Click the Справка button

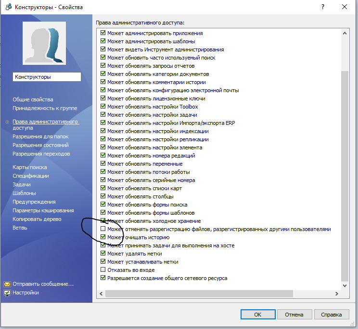pos(332,315)
